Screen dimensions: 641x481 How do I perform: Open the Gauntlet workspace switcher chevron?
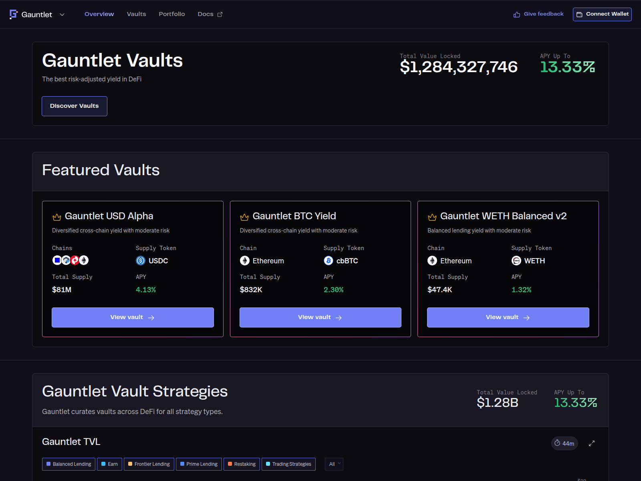tap(62, 14)
